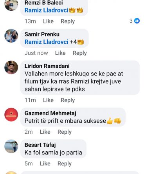The height and width of the screenshot is (174, 144).
Task: Reply to Liridon Ramadani's comment
Action: point(68,100)
